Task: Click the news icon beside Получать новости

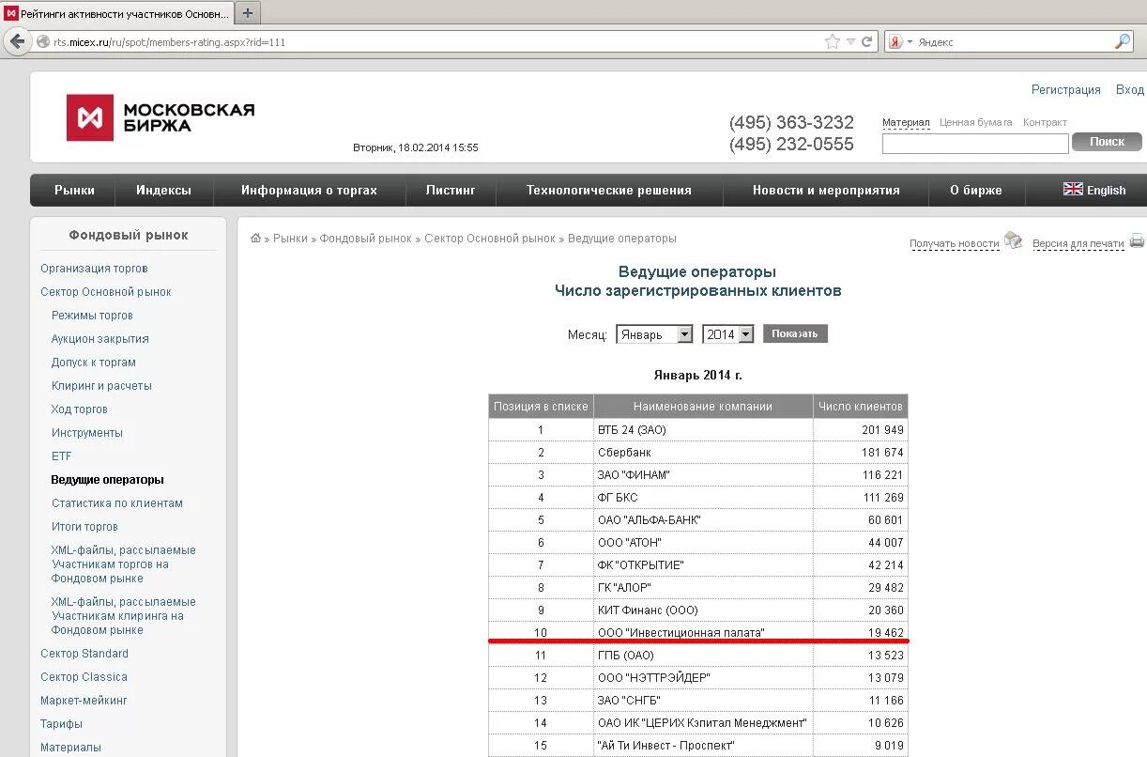Action: click(x=1013, y=240)
